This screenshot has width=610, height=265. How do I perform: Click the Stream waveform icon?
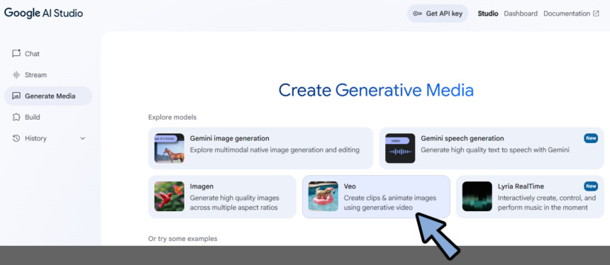tap(16, 75)
